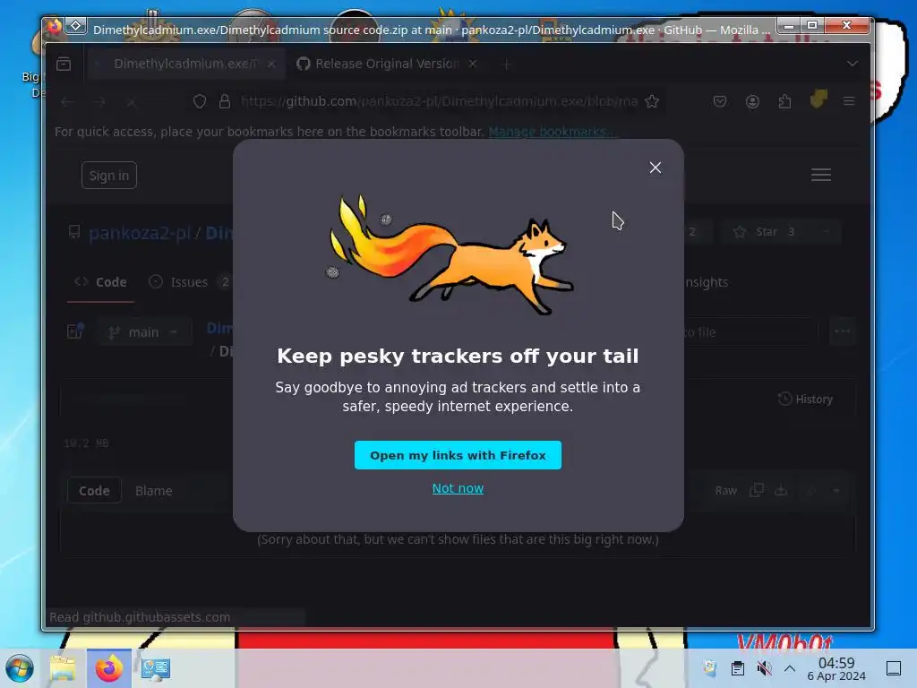Open file more options ellipsis
The width and height of the screenshot is (917, 688).
pyautogui.click(x=842, y=331)
